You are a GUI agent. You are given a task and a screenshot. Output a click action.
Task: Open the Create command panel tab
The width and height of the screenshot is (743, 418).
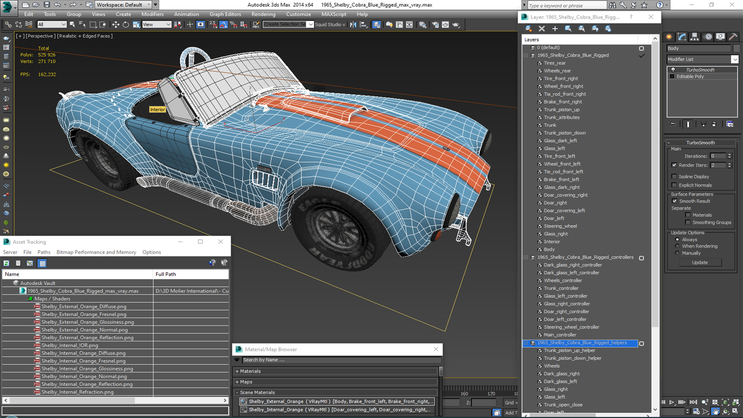point(669,37)
